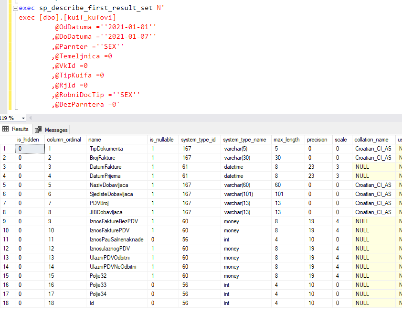The width and height of the screenshot is (402, 316).
Task: Click the PDVBroj name cell
Action: point(116,203)
